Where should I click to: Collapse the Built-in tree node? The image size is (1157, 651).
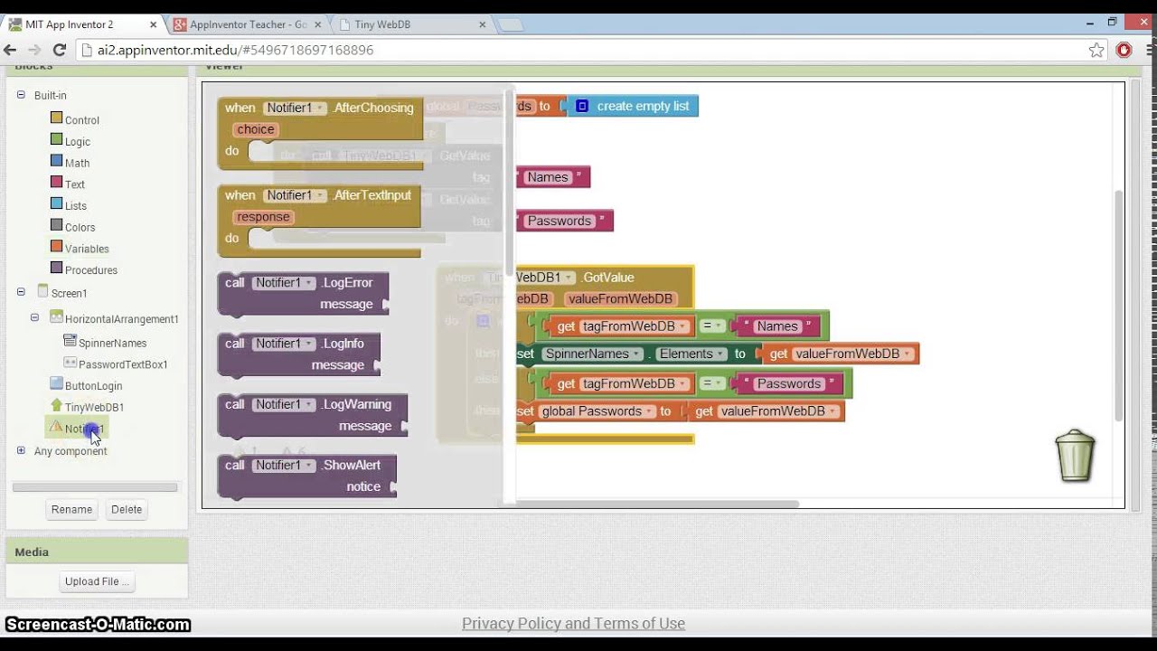[21, 95]
